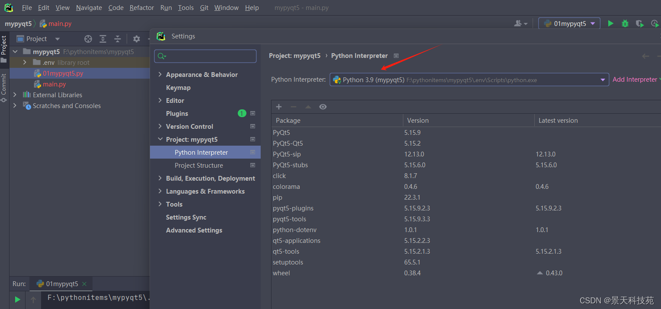
Task: Upgrade package with the up-arrow icon
Action: 308,107
